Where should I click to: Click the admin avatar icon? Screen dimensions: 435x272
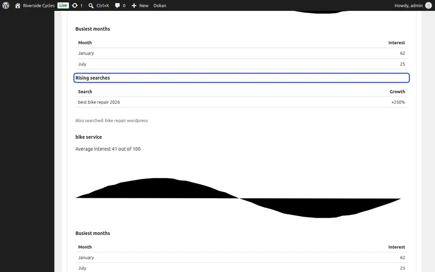click(429, 5)
